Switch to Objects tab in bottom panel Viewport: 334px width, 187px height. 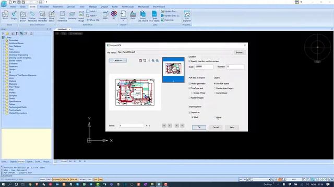[13, 162]
